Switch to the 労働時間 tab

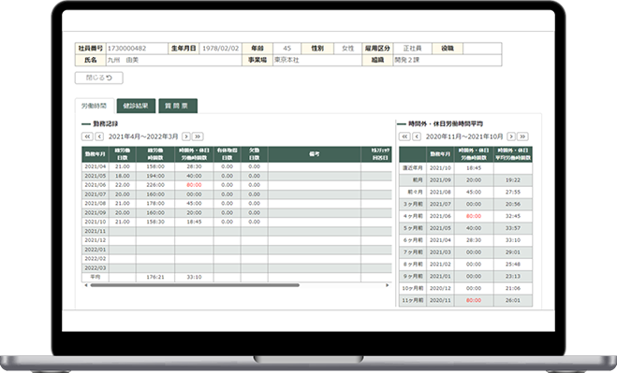pyautogui.click(x=95, y=107)
